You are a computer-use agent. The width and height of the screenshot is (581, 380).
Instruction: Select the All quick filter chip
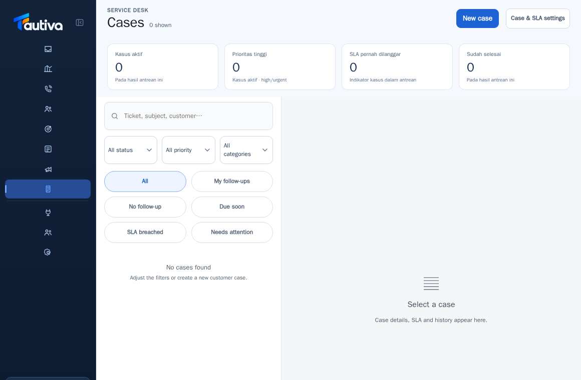coord(145,181)
